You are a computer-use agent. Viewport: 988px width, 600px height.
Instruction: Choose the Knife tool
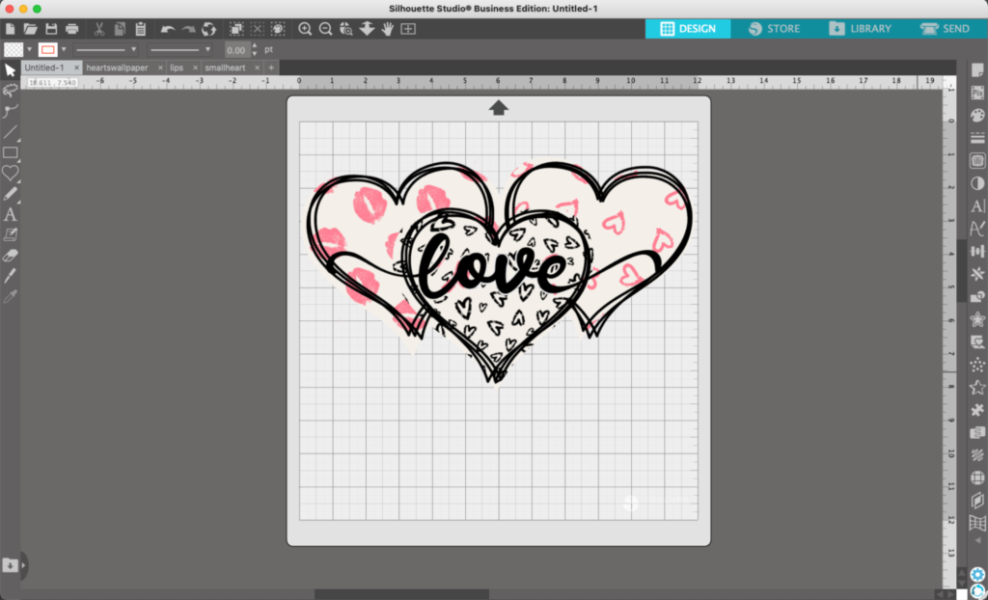(10, 276)
